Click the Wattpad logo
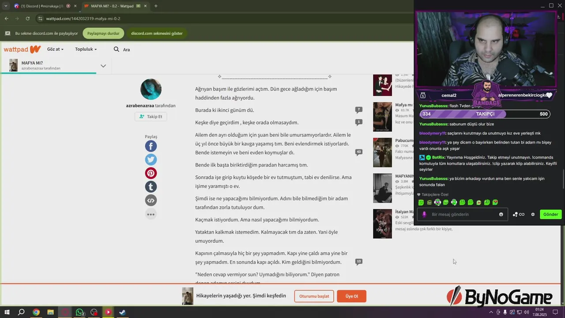565x318 pixels. pos(22,49)
